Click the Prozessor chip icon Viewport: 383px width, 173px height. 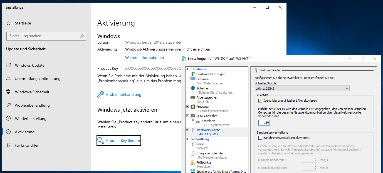(x=193, y=107)
